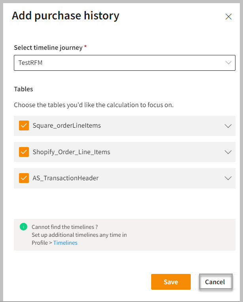Click the Add purchase history title
The height and width of the screenshot is (302, 243).
pyautogui.click(x=65, y=16)
